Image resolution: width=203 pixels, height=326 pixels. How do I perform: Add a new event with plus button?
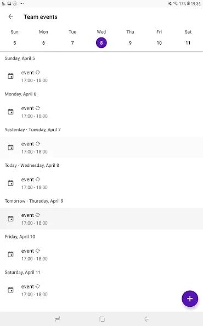(190, 298)
